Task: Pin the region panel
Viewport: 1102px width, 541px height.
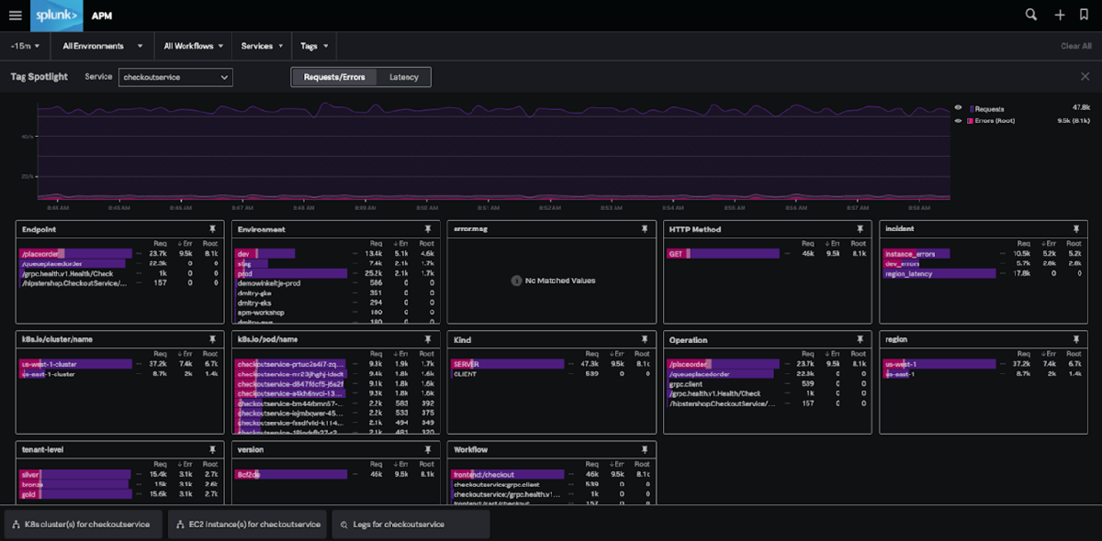Action: coord(1075,339)
